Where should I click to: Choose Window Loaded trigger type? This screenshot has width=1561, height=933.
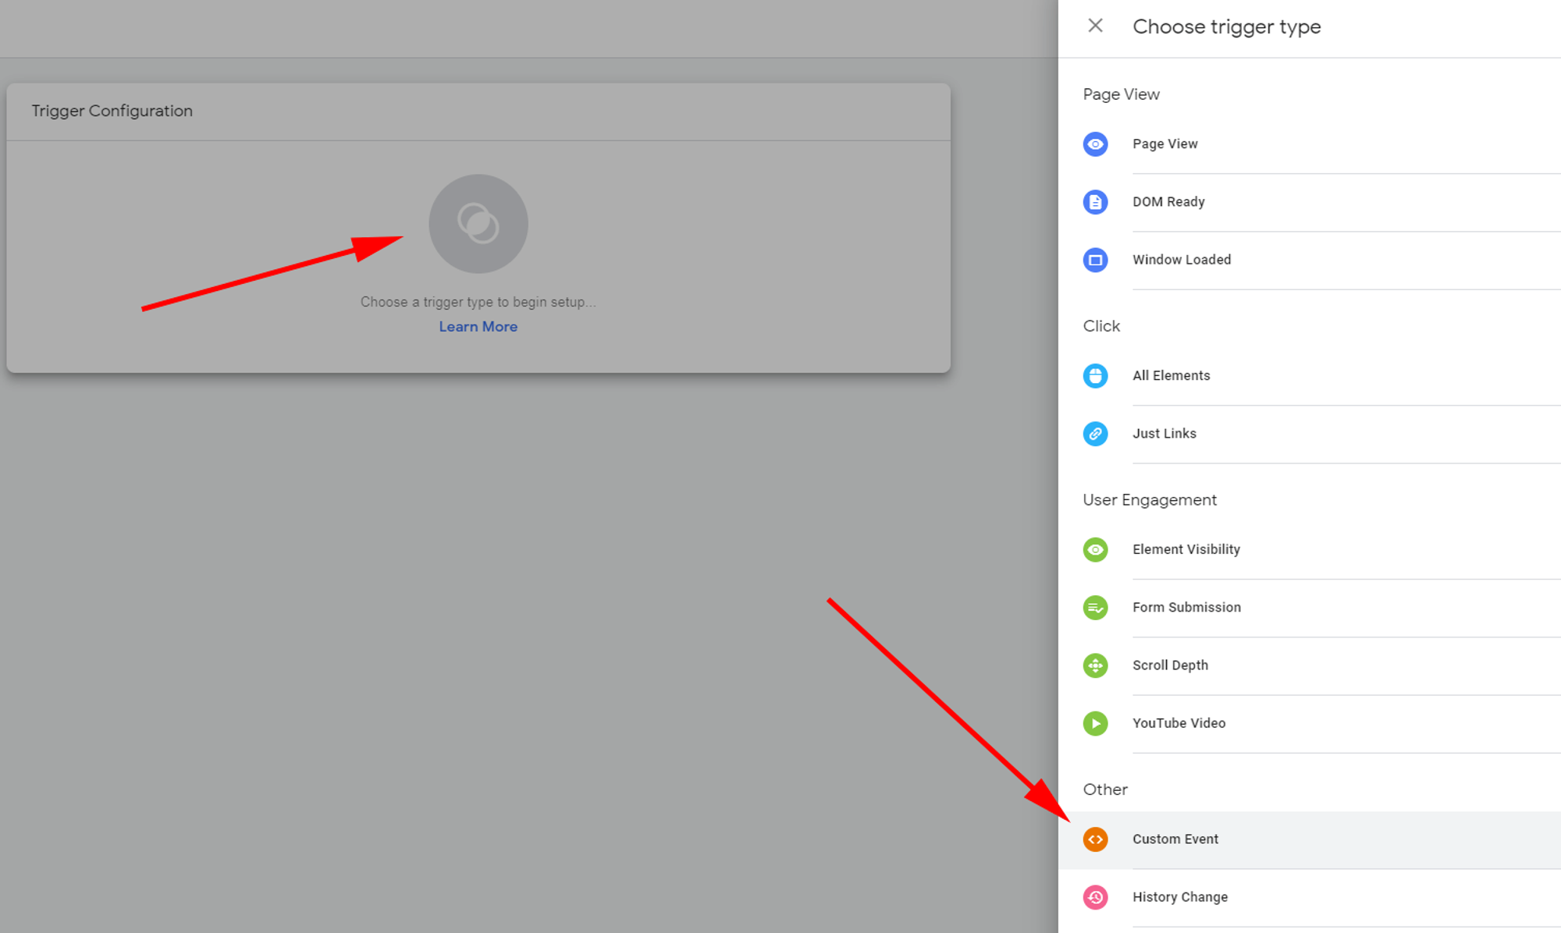1310,260
